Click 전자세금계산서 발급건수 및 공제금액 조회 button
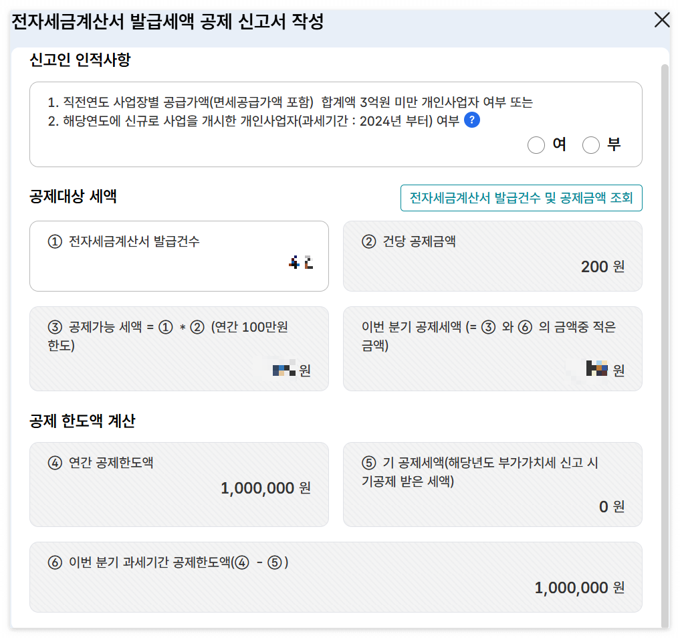The width and height of the screenshot is (680, 638). coord(521,198)
